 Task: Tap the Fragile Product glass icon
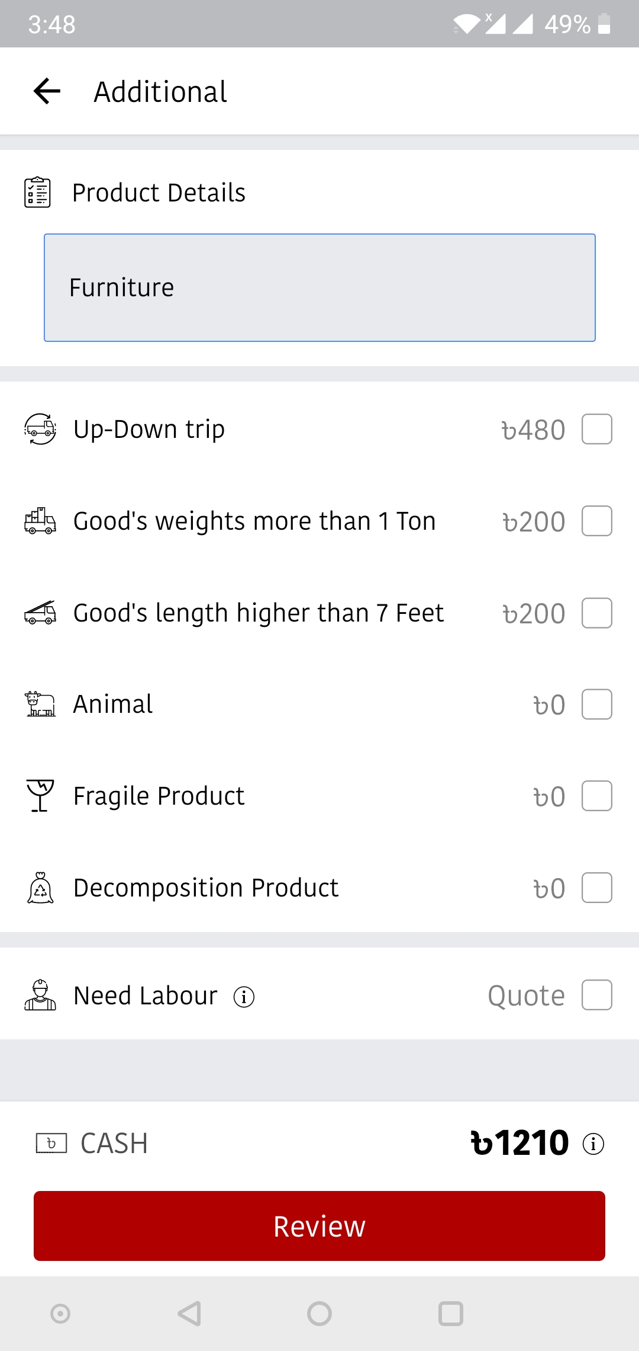click(40, 796)
